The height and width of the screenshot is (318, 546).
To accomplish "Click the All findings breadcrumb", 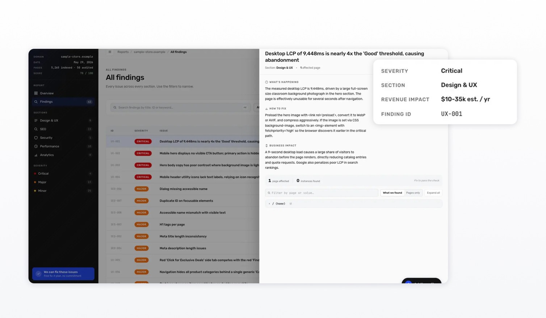I will (x=178, y=52).
